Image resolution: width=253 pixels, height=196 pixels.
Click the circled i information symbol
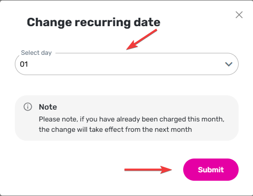tap(28, 107)
